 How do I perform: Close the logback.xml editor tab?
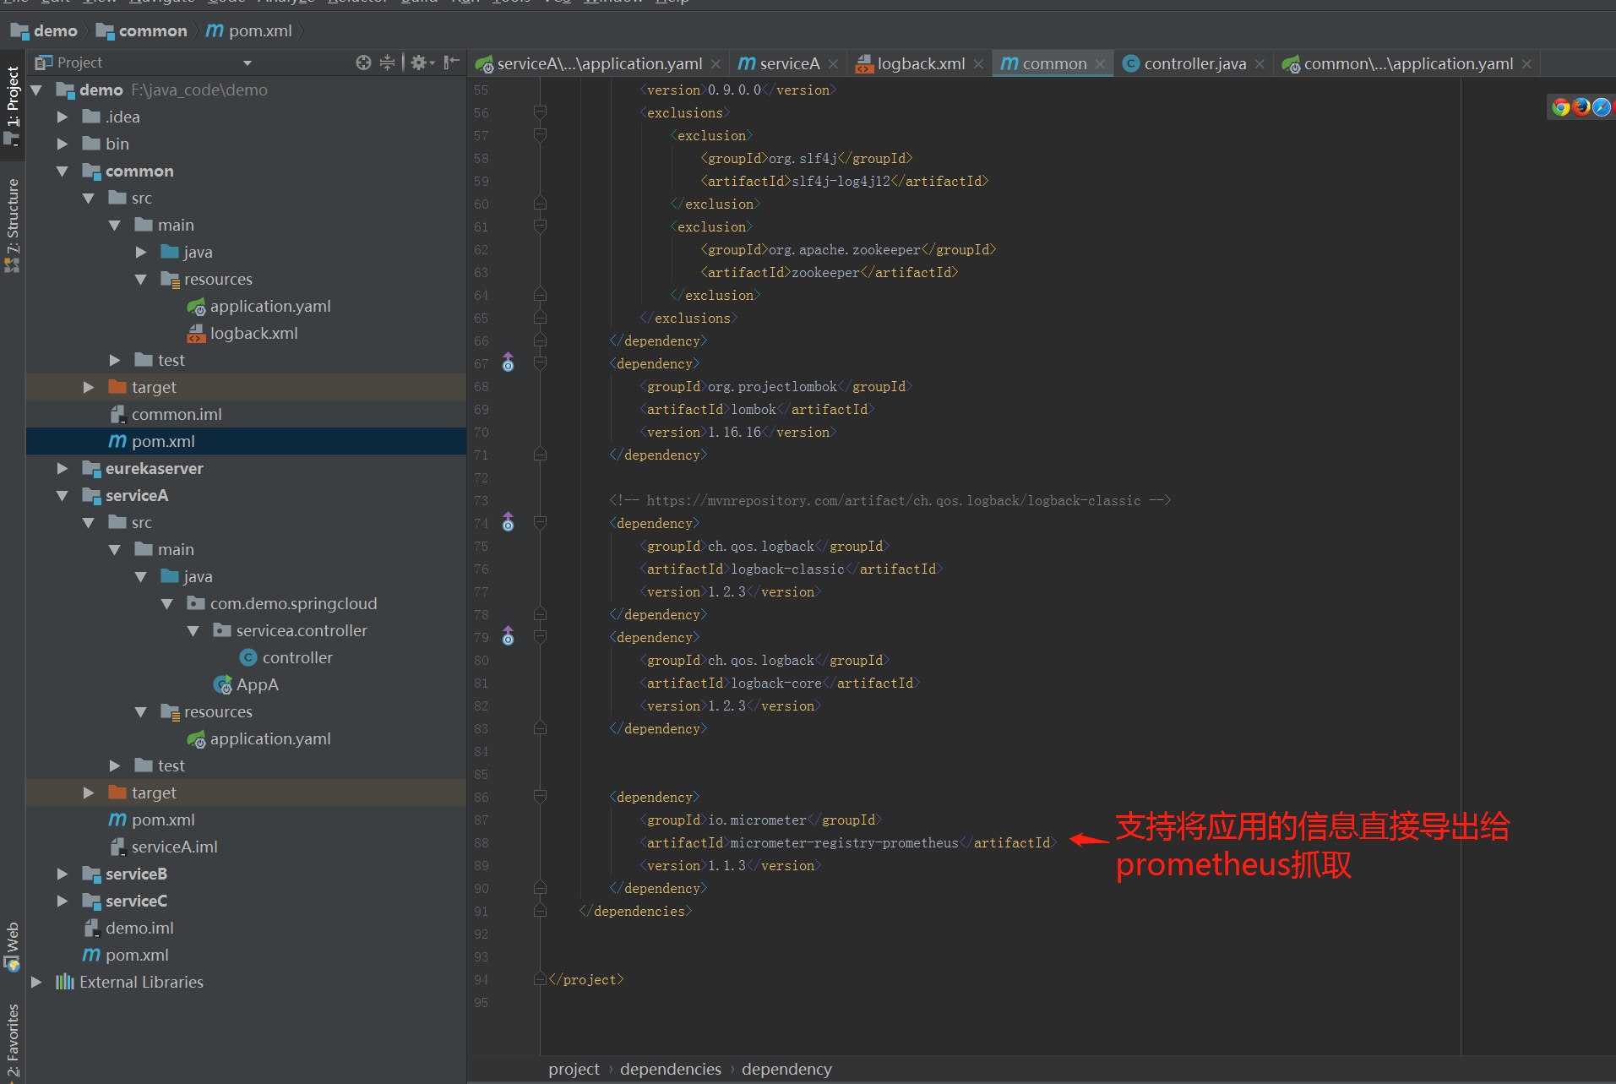978,64
